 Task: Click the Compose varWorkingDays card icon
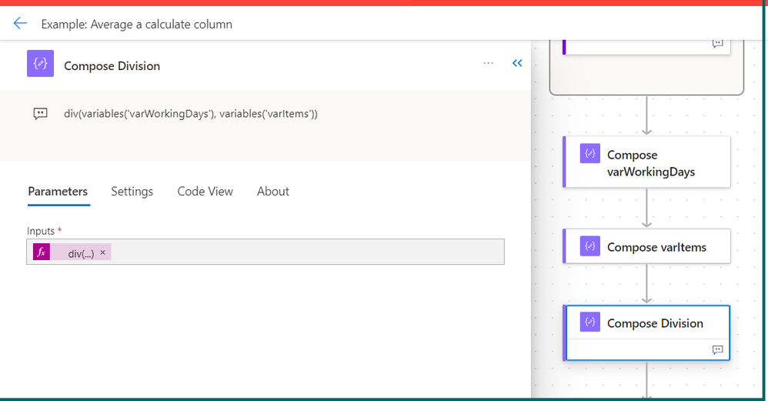[x=589, y=153]
